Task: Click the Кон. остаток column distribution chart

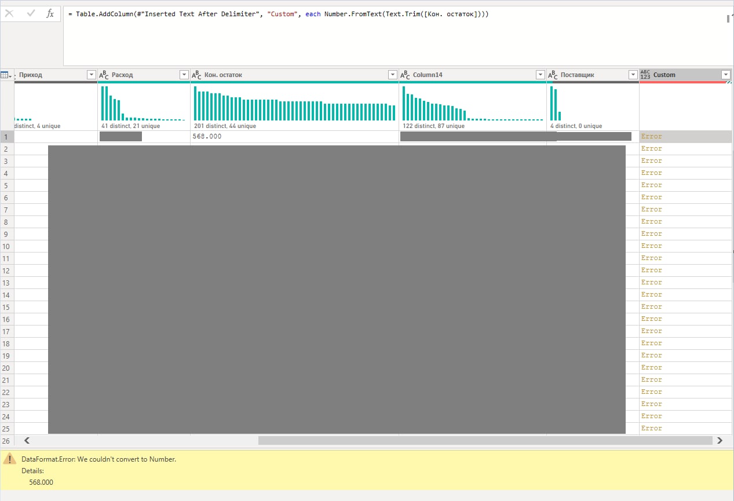Action: point(294,103)
